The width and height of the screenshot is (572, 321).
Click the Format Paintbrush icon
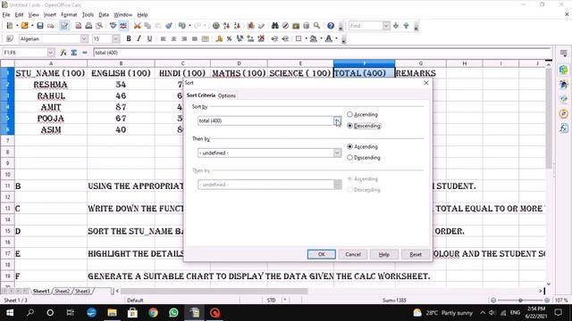pyautogui.click(x=169, y=26)
